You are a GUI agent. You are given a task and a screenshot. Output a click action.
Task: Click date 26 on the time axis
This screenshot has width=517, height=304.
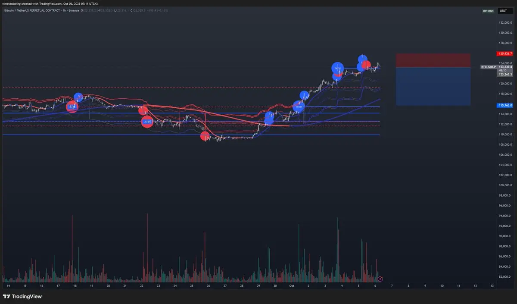209,285
